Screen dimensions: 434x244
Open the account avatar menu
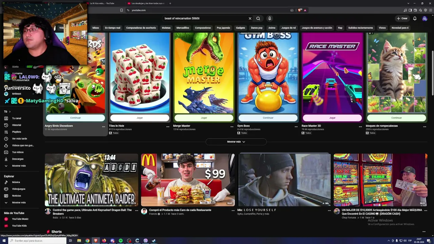click(x=425, y=18)
